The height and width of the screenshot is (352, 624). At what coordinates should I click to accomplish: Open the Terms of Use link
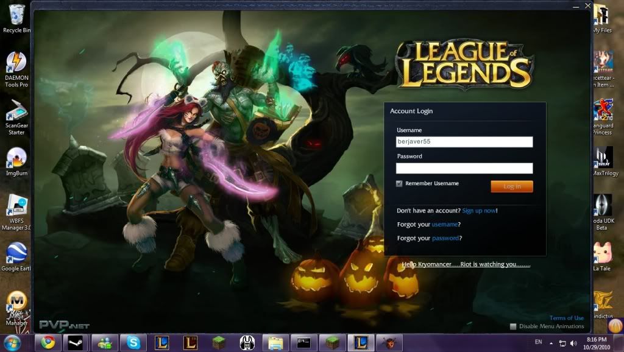pos(566,318)
